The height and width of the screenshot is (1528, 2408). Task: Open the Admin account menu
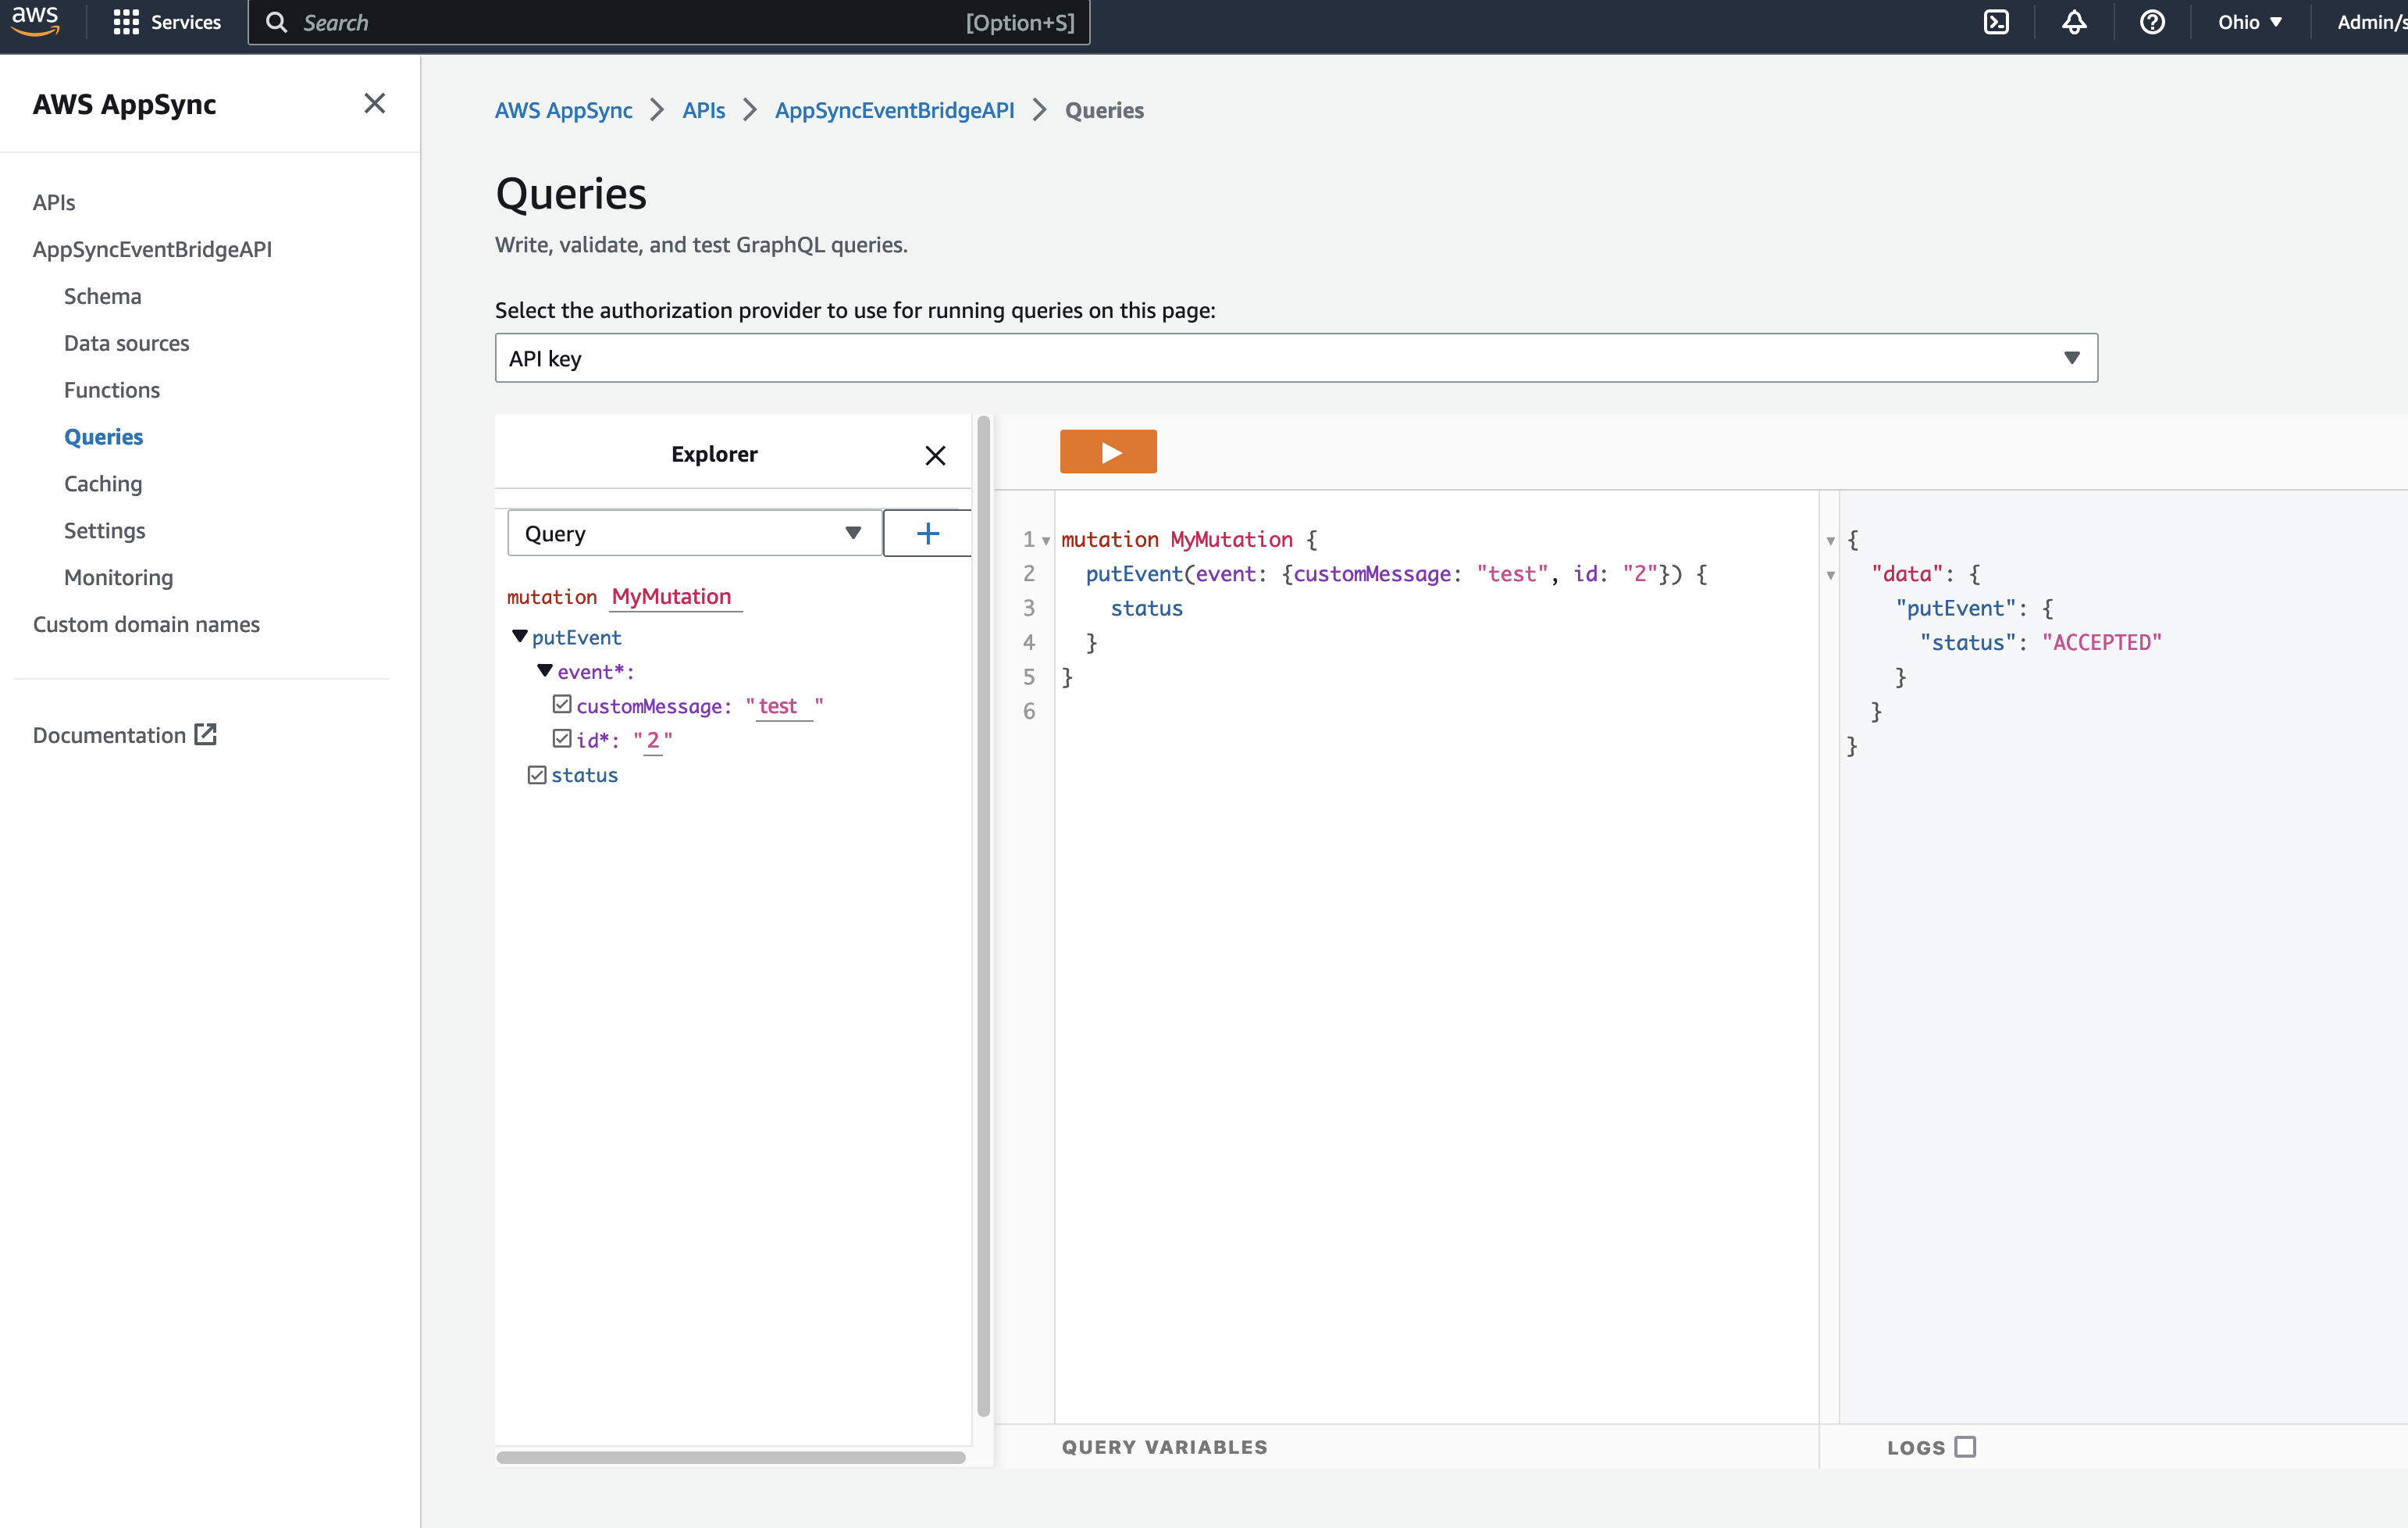(2371, 22)
